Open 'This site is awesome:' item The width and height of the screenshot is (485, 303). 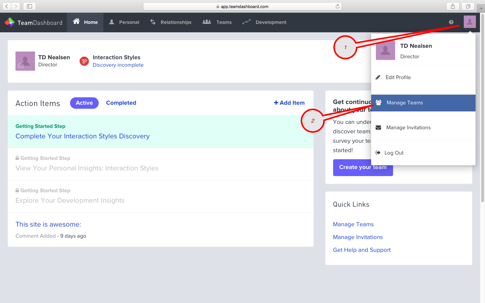pos(48,224)
